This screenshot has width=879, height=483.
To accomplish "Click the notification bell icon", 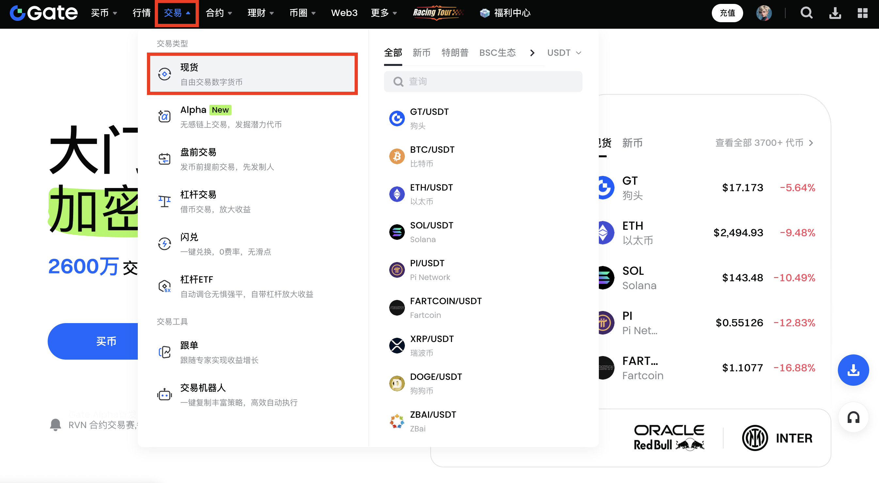I will click(55, 424).
